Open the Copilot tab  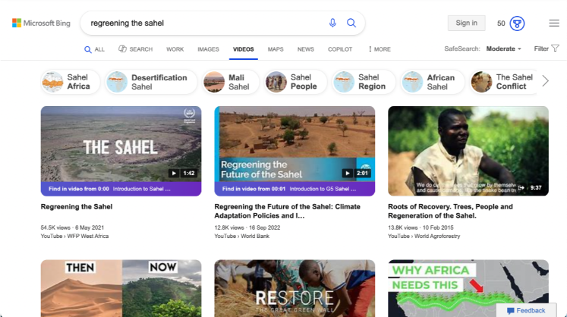coord(340,49)
